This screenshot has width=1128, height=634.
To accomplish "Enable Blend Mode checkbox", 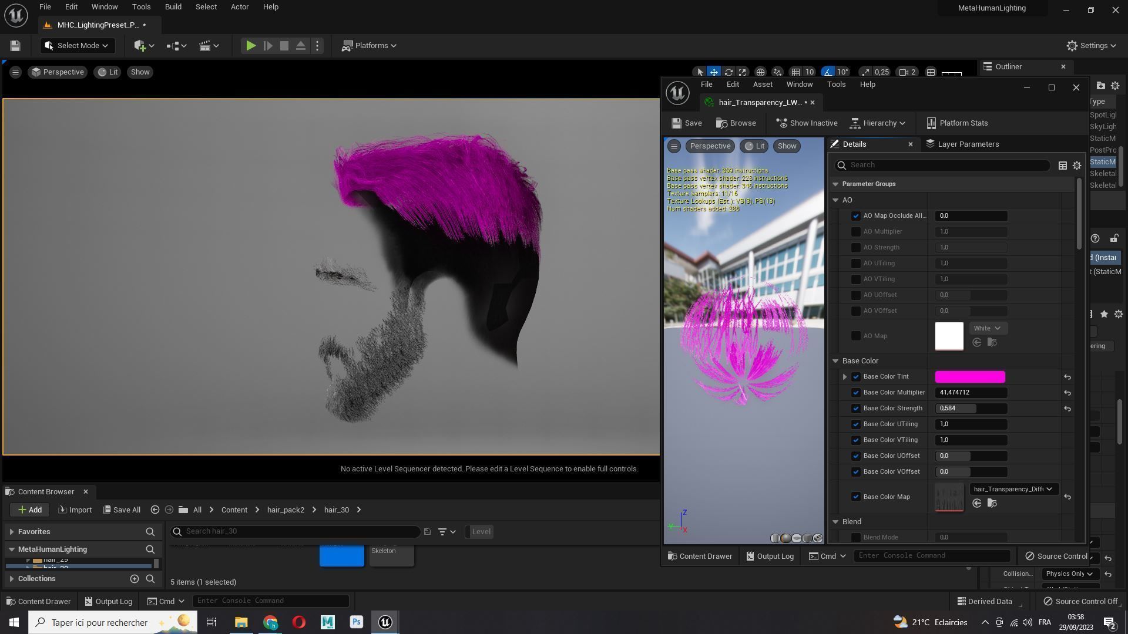I will pos(856,538).
